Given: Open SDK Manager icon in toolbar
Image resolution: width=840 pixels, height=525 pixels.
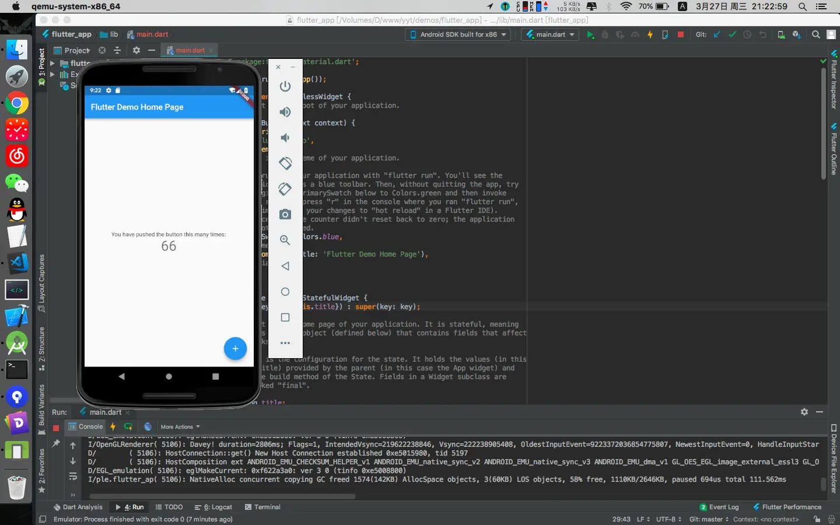Looking at the screenshot, I should [796, 35].
